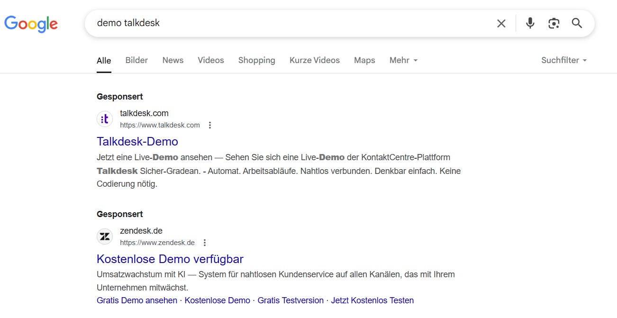Click the zendesk.de site name
Viewport: 617px width, 318px height.
(141, 231)
